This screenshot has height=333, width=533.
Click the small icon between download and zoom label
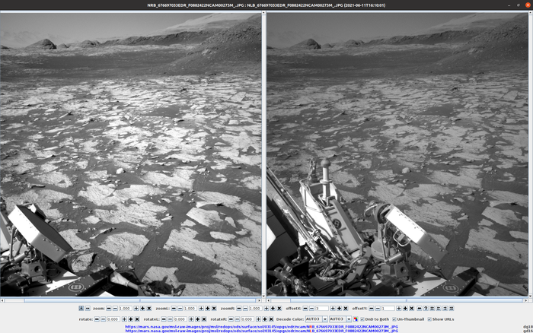click(x=88, y=308)
